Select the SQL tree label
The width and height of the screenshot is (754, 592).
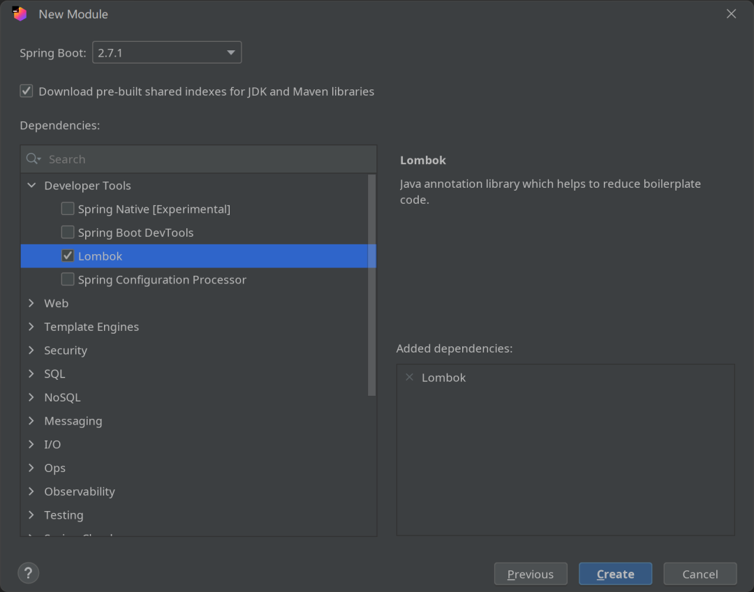tap(54, 373)
